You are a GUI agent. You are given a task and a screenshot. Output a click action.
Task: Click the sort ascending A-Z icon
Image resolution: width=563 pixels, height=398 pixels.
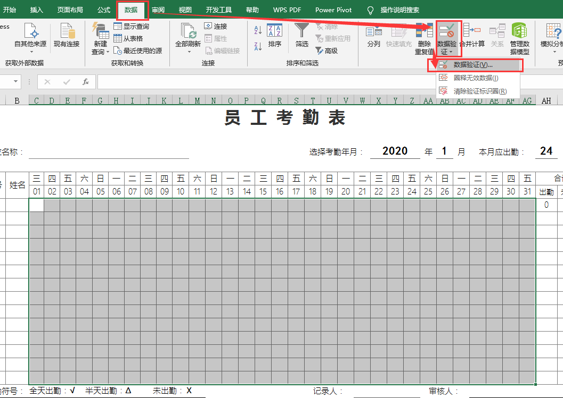(x=258, y=30)
